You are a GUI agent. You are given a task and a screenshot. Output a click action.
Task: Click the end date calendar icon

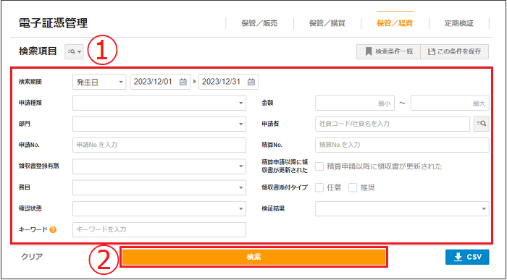click(x=251, y=82)
